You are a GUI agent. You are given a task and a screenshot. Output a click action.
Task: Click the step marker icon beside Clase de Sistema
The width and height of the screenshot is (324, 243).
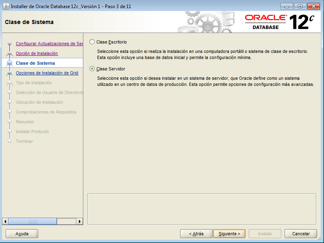point(9,63)
